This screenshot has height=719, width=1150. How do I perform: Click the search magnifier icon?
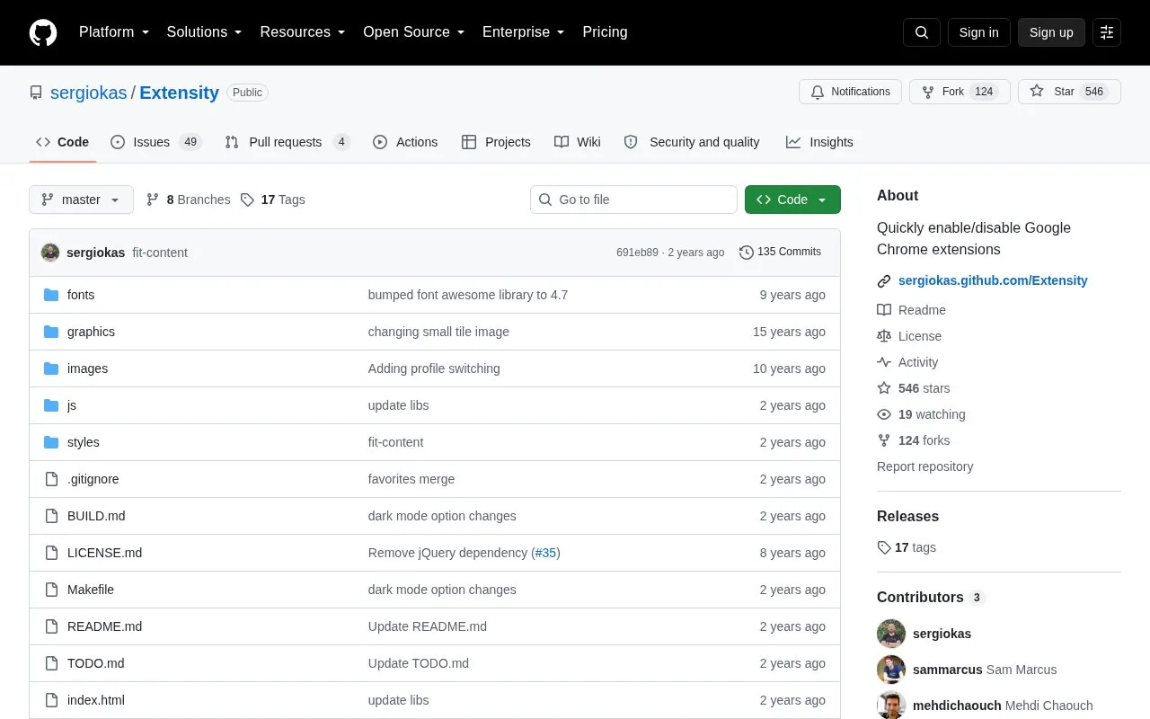922,32
